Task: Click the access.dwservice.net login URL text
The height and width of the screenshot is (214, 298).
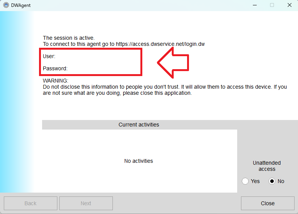Action: (x=160, y=44)
